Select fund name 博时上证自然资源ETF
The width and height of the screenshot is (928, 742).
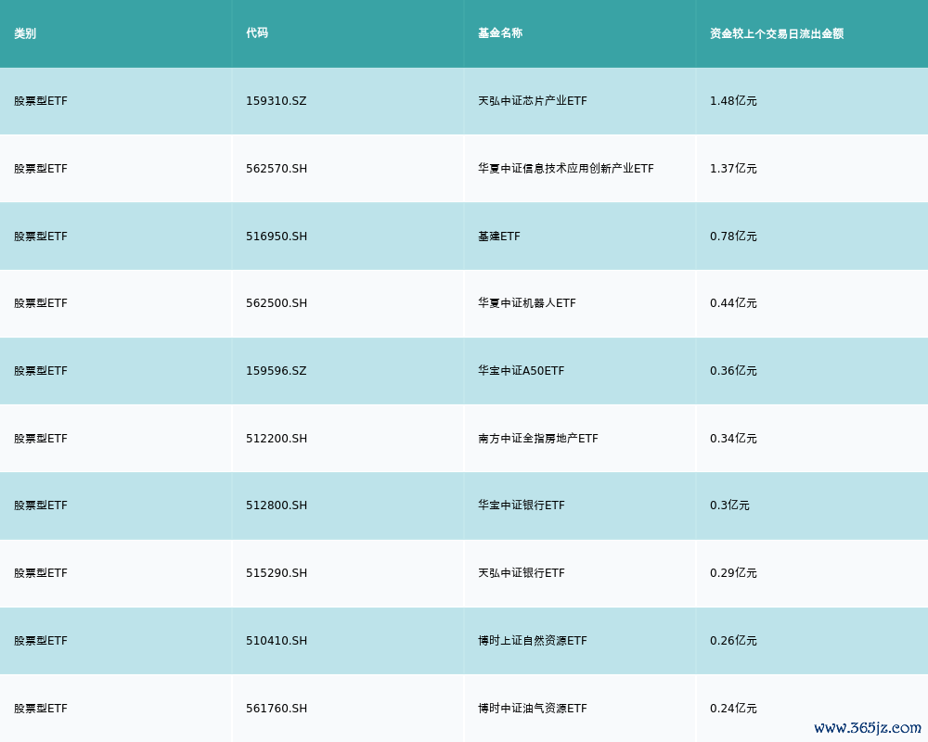(533, 642)
